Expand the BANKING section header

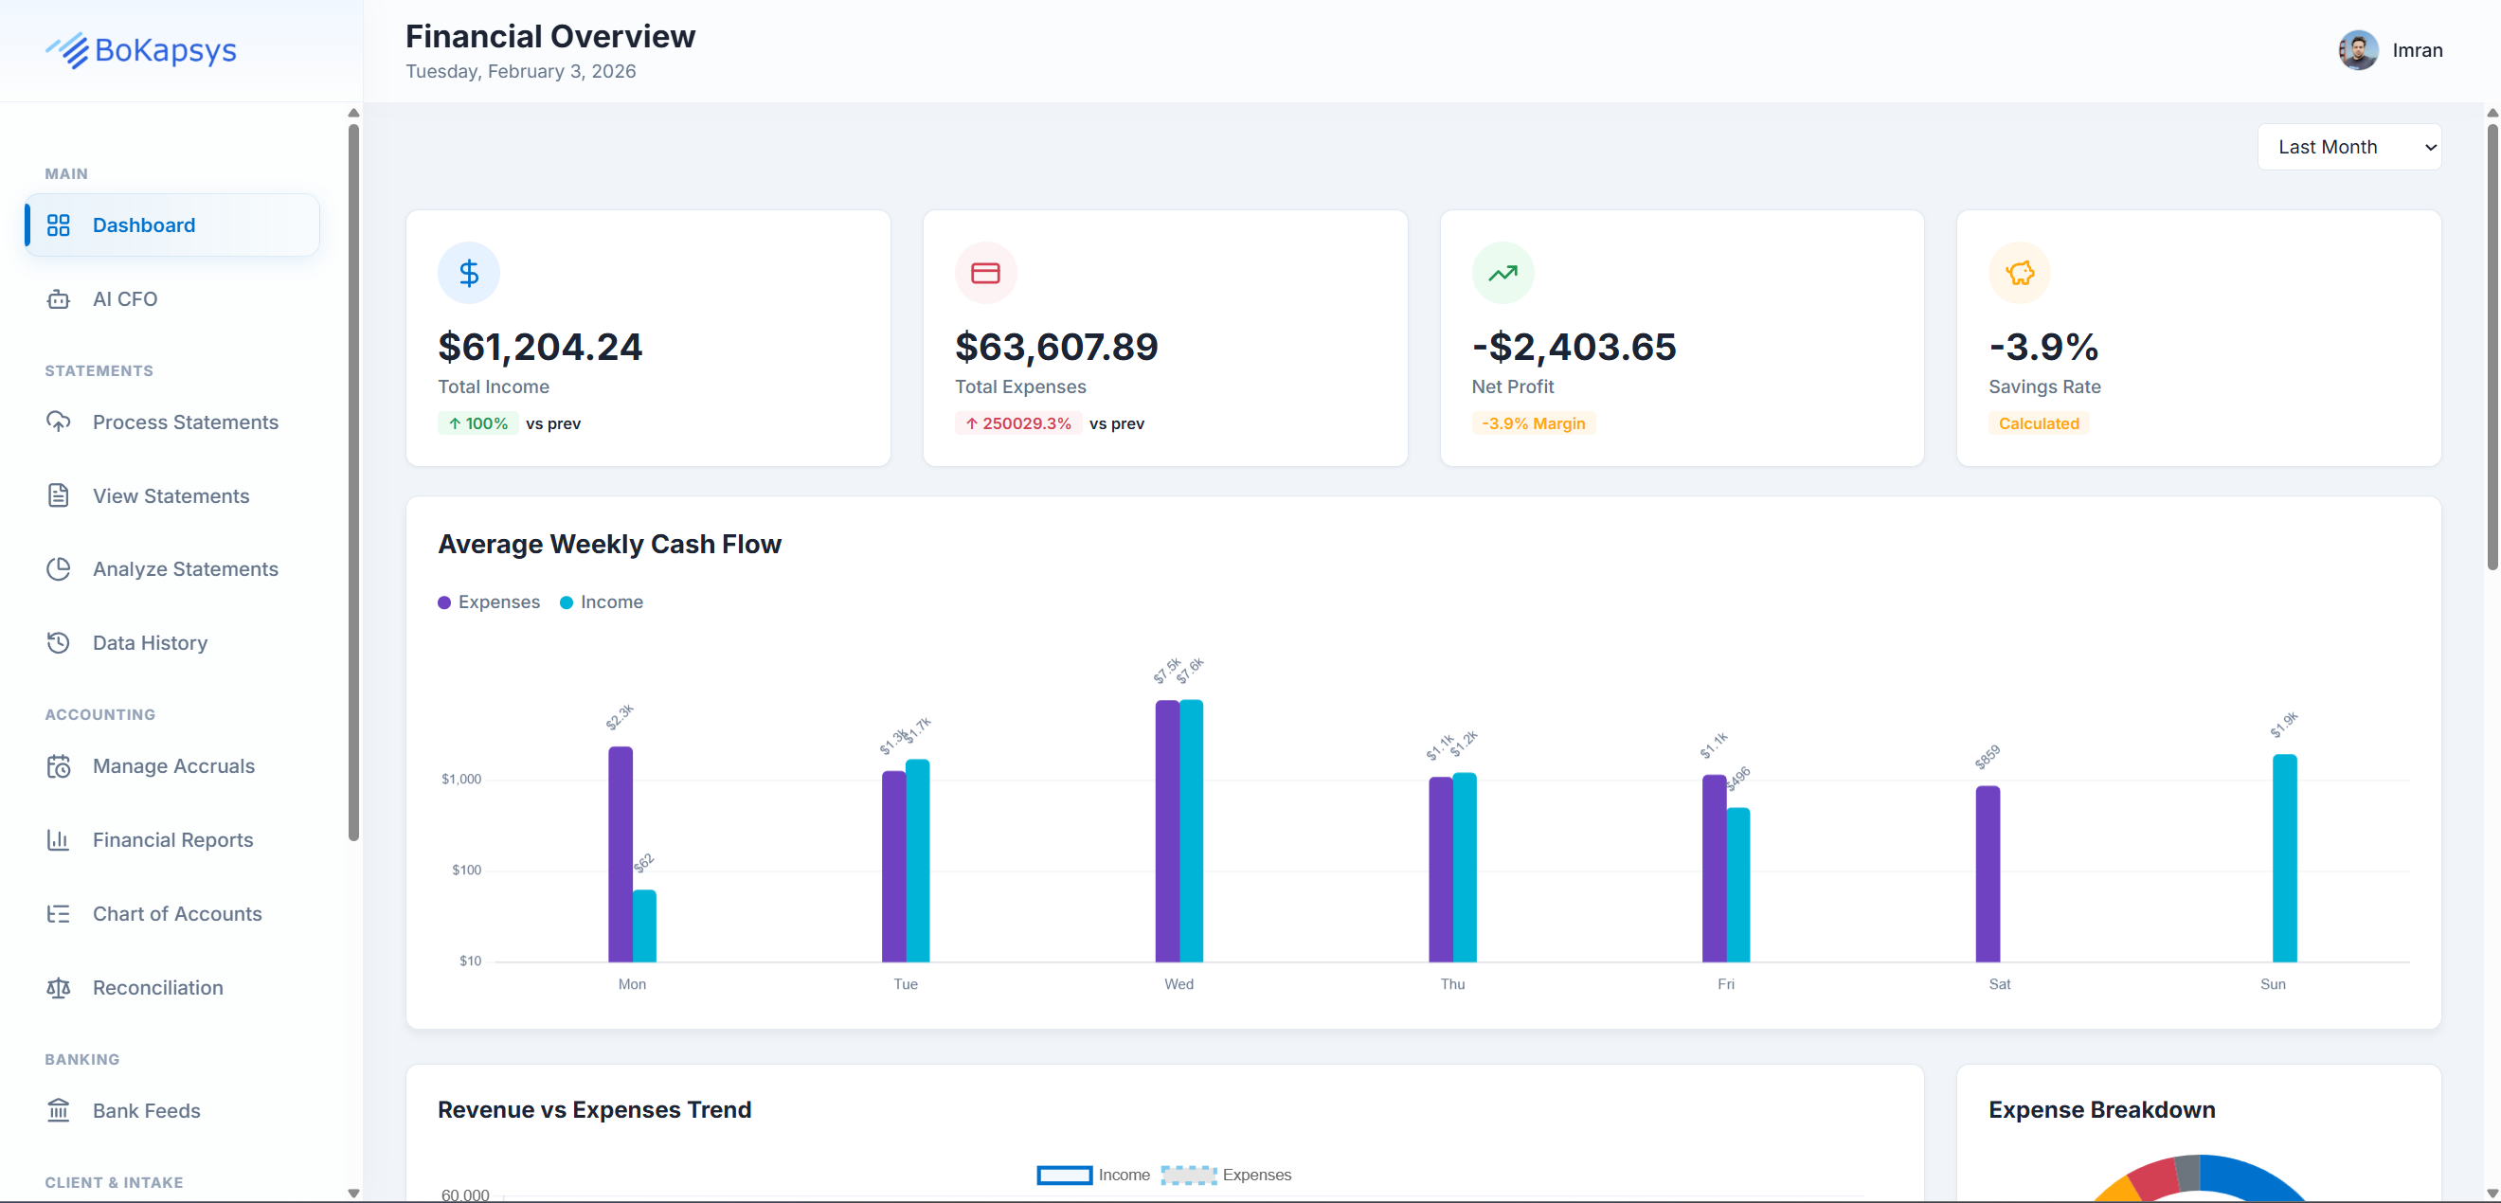point(82,1058)
